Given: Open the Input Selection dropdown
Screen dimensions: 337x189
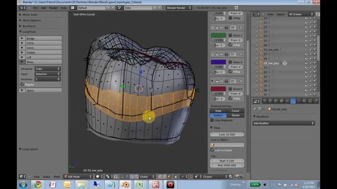Looking at the screenshot, I should pos(48,74).
